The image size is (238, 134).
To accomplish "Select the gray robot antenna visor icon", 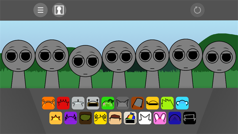I will pyautogui.click(x=93, y=103).
